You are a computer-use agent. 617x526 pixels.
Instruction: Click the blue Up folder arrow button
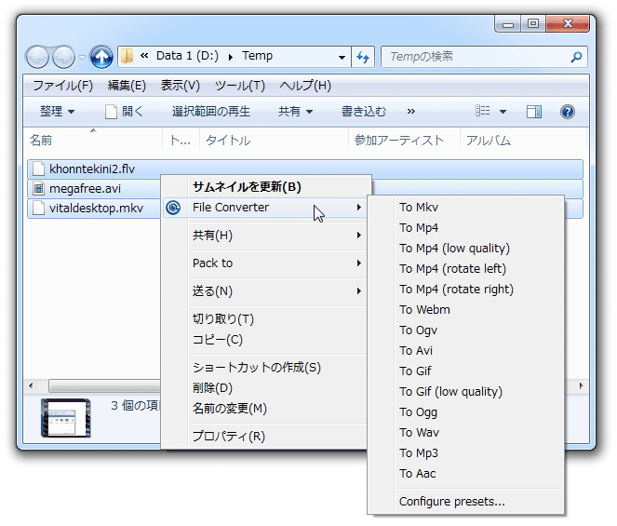coord(101,57)
